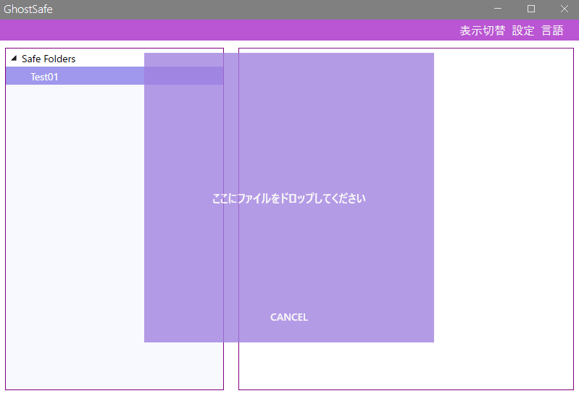
Task: Click highlighted Test01 row left of its label
Action: [17, 77]
